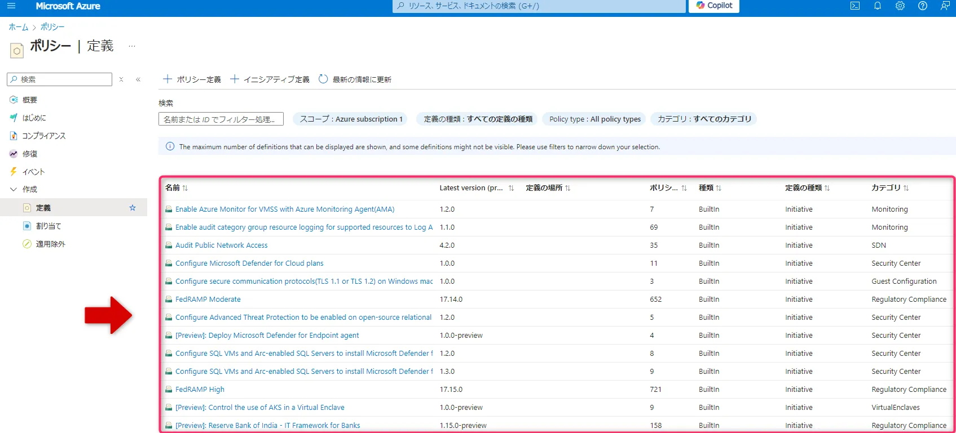Open Configure SQL VMs initiative version 1.2.0

(304, 353)
